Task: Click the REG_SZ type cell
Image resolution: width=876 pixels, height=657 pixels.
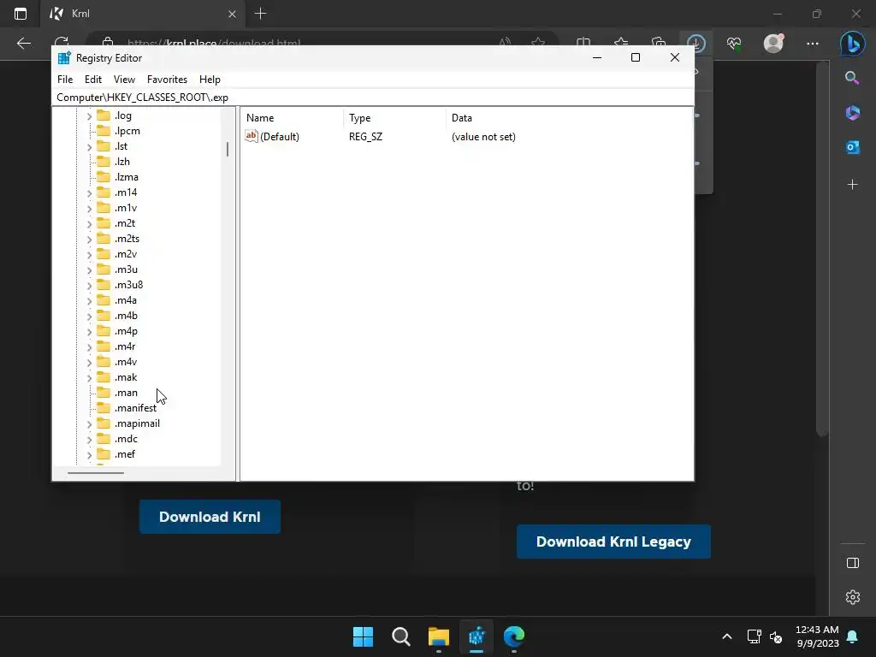Action: click(x=365, y=137)
